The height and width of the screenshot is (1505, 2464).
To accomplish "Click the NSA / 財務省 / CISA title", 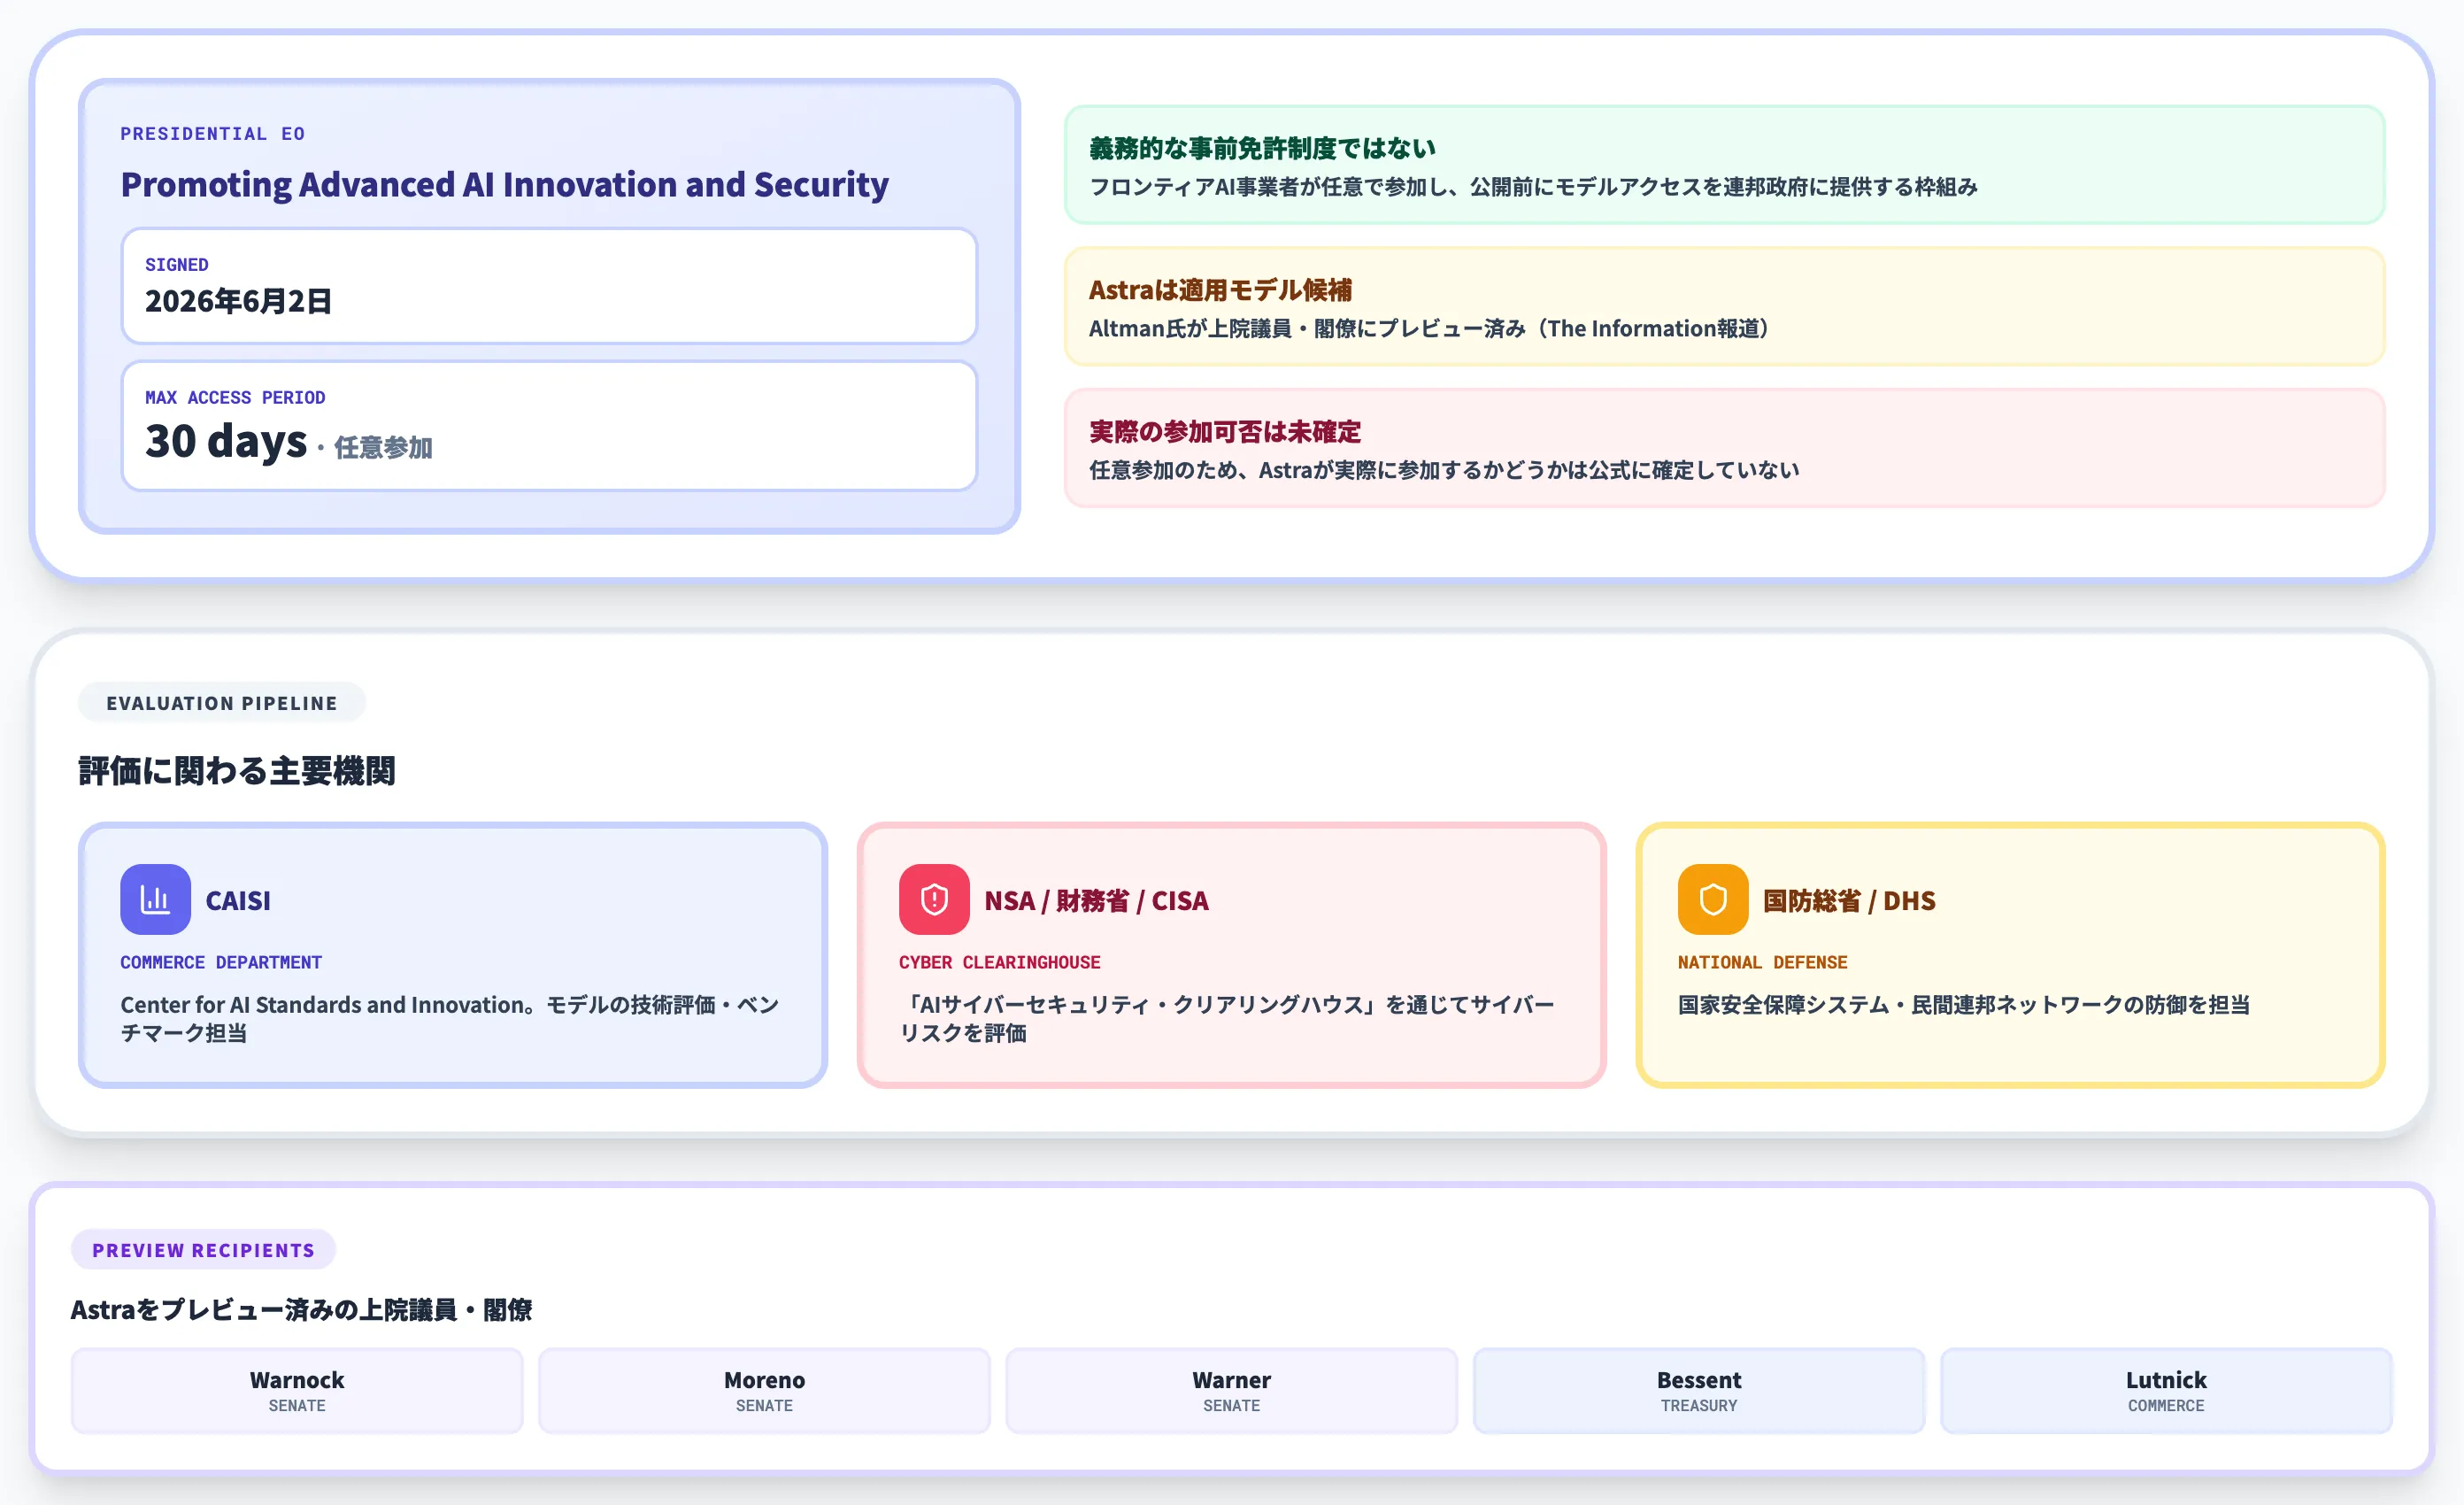I will (x=1096, y=900).
